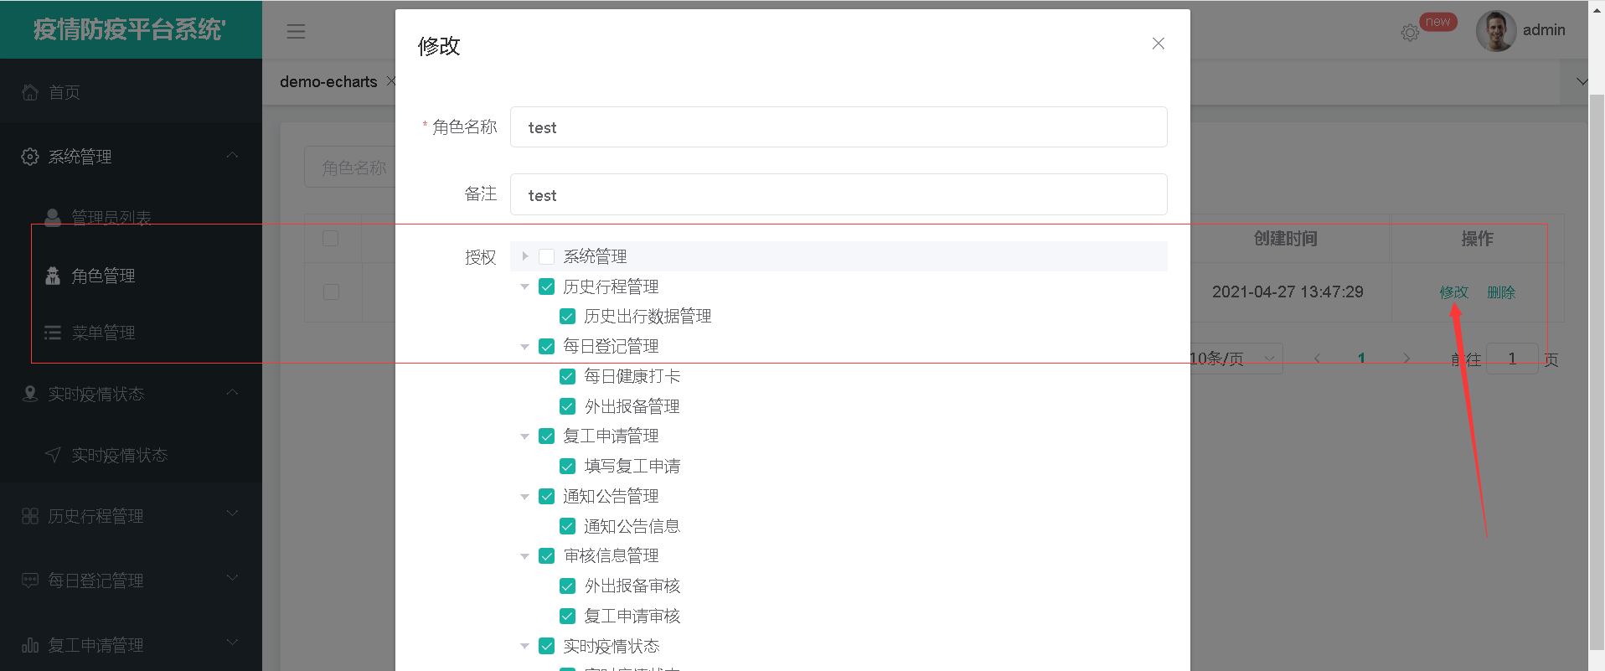This screenshot has width=1605, height=671.
Task: Select all rows via header checkbox
Action: [x=331, y=239]
